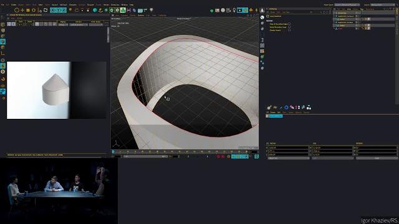Viewport: 399px width, 224px height.
Task: Enable Greedy Search checkbox
Action: coord(289,30)
